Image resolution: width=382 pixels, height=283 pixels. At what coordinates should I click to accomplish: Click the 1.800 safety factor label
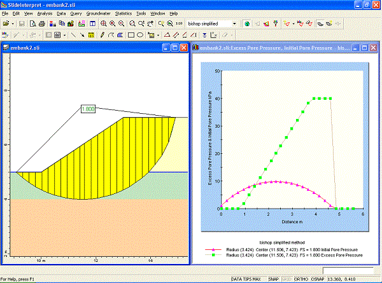click(88, 109)
